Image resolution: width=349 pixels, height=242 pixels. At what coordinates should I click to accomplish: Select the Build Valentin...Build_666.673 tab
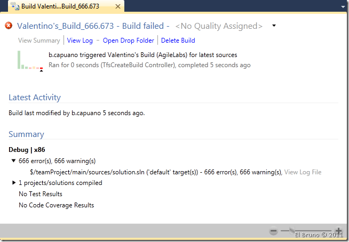(64, 7)
